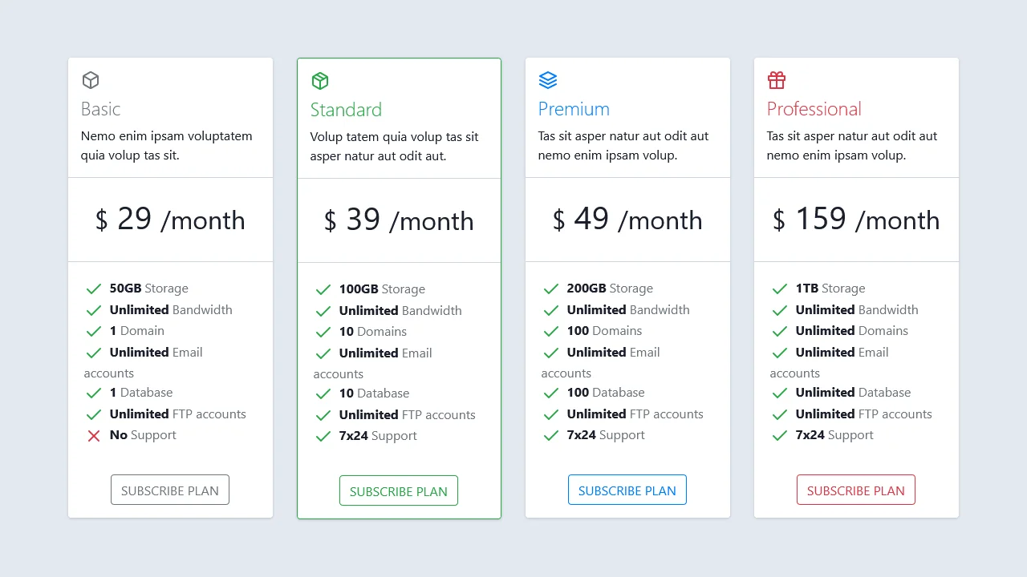Click the checkmark next to 7x24 Support in Standard
This screenshot has height=577, width=1027.
tap(323, 436)
